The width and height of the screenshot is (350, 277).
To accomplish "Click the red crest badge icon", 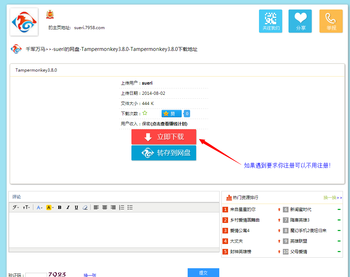I will click(50, 14).
